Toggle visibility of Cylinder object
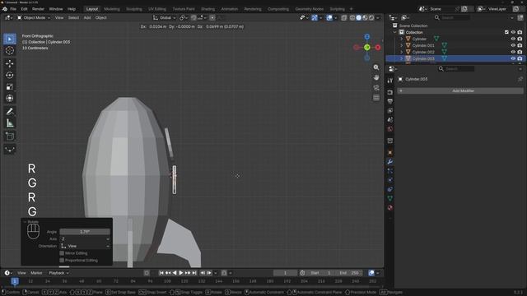The height and width of the screenshot is (296, 527). pyautogui.click(x=513, y=39)
